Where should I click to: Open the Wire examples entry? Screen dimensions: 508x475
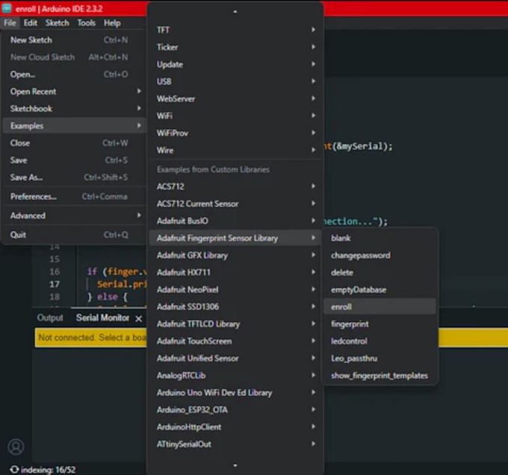(235, 150)
